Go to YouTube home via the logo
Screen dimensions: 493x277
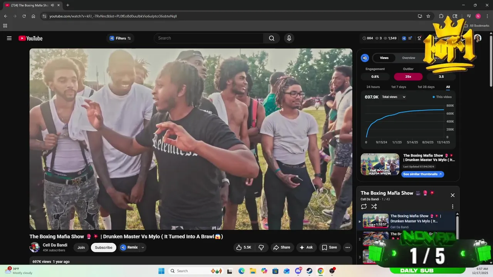click(x=30, y=38)
